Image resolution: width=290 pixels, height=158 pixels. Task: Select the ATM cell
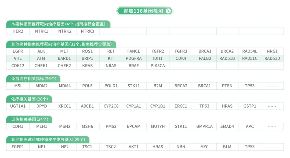tap(41, 58)
